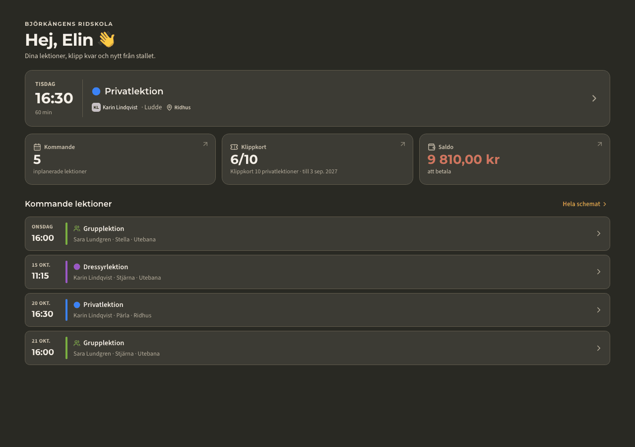The image size is (635, 447).
Task: Click the number 5 on the Kommande card
Action: click(x=37, y=159)
